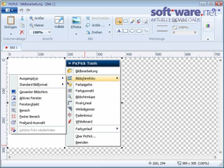Choose Winkelmesser from the menu
This screenshot has height=168, width=224.
(93, 109)
